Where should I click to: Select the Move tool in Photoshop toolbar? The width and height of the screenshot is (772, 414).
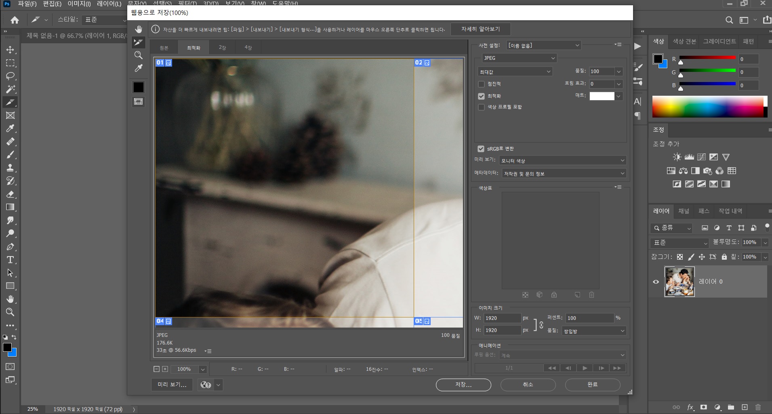pyautogui.click(x=10, y=50)
